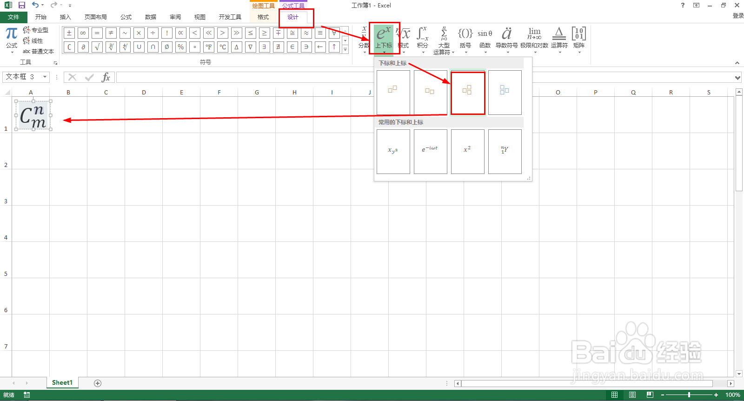Open the 括号 bracket dropdown
Viewport: 744px width, 401px height.
(465, 40)
